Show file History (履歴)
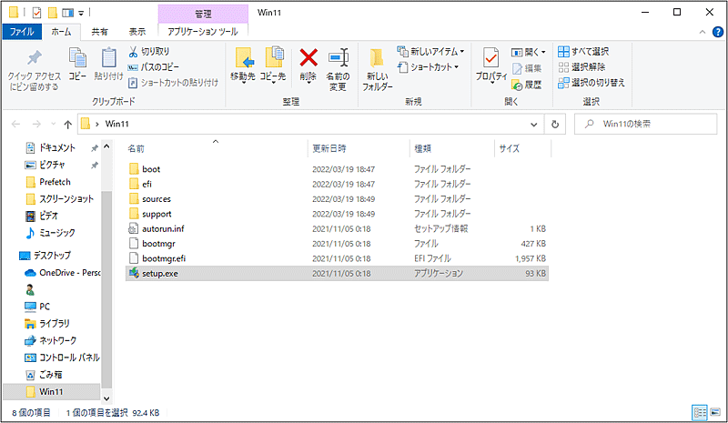Viewport: 728px width, 423px height. click(527, 85)
